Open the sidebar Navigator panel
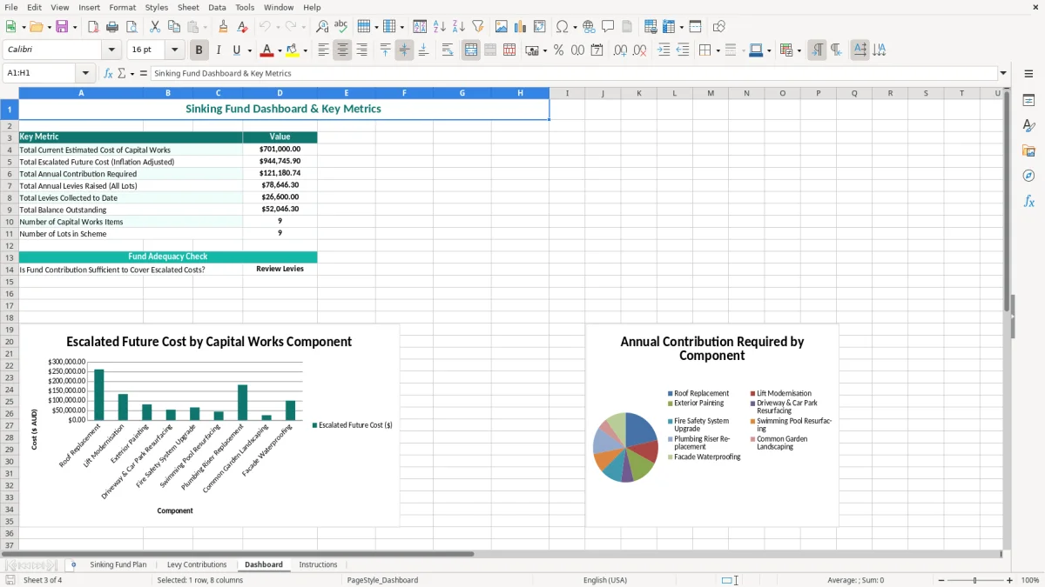The width and height of the screenshot is (1045, 587). 1028,176
